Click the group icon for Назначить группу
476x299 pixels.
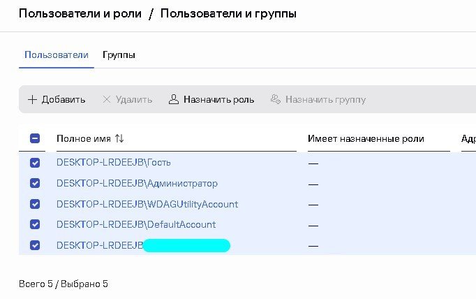[x=276, y=99]
